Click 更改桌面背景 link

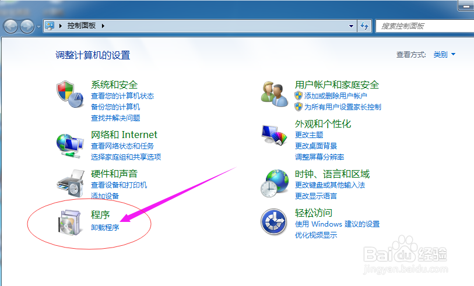(316, 146)
